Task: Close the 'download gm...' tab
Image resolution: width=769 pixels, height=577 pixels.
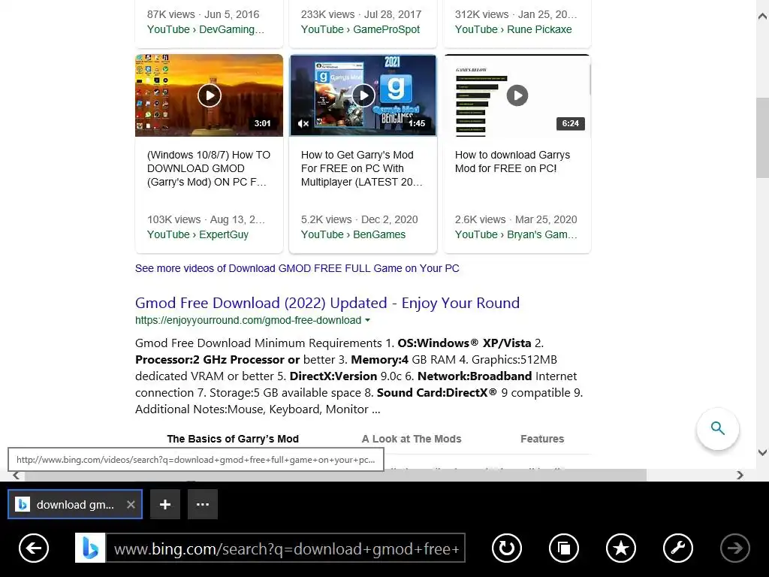Action: tap(131, 504)
